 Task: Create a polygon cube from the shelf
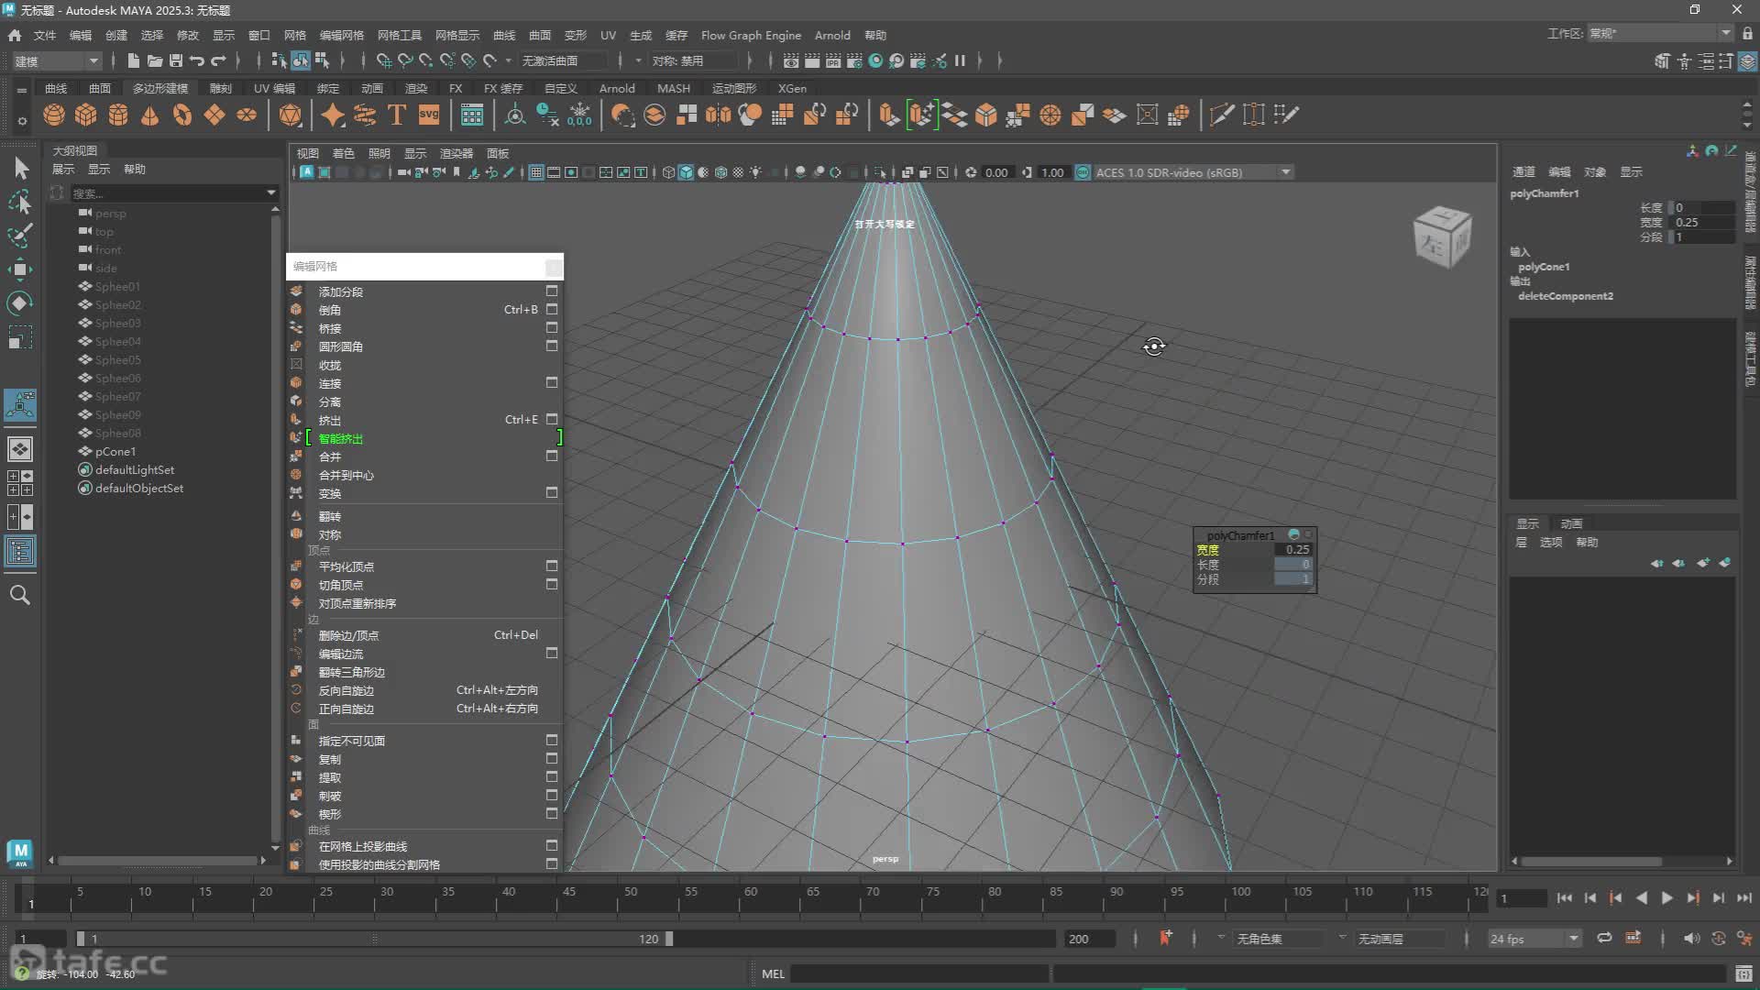86,115
